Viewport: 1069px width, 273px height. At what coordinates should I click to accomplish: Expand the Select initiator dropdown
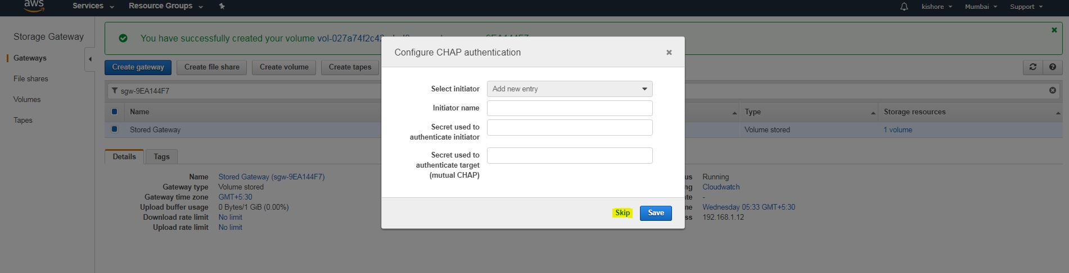[x=569, y=89]
